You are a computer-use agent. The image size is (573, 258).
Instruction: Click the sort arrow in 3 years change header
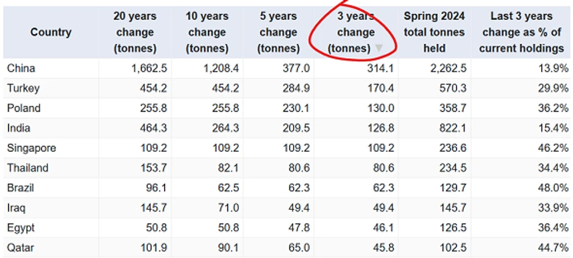point(379,49)
